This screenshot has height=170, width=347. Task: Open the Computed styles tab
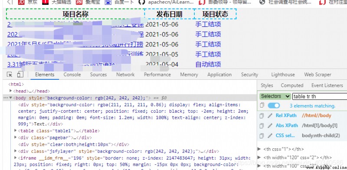[x=292, y=85]
